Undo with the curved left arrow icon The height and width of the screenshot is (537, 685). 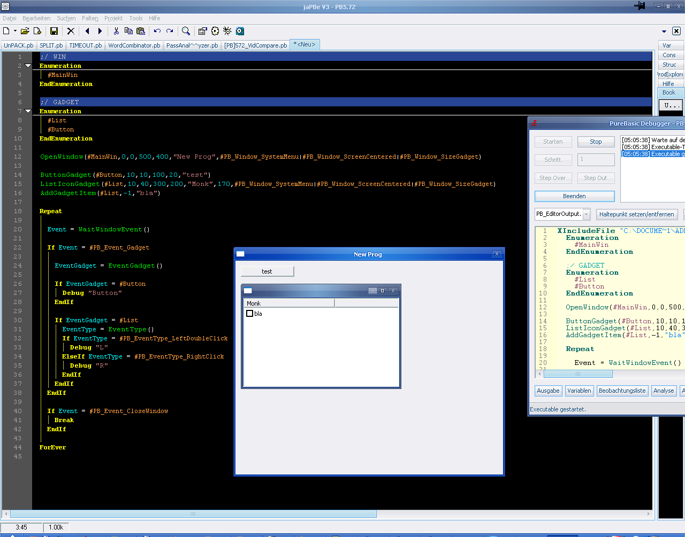pyautogui.click(x=157, y=31)
